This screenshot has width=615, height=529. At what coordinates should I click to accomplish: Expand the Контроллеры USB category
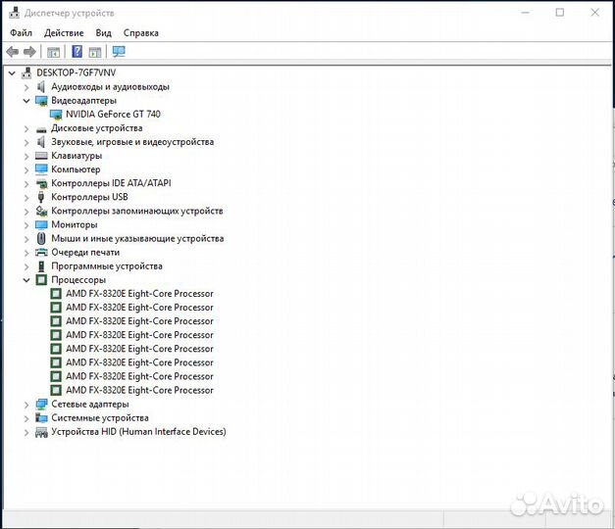26,197
